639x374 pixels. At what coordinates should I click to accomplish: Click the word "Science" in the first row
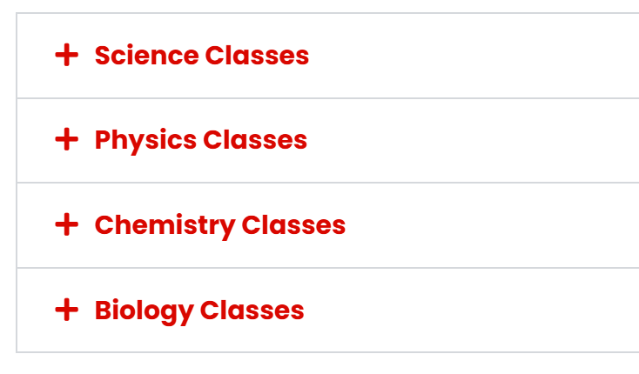tap(146, 56)
